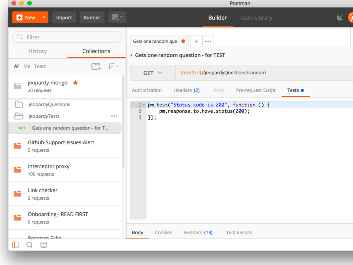Open the response Body tab
The width and height of the screenshot is (353, 265).
(138, 232)
